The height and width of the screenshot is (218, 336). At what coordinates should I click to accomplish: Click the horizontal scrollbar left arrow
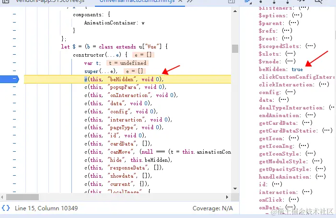(2, 197)
